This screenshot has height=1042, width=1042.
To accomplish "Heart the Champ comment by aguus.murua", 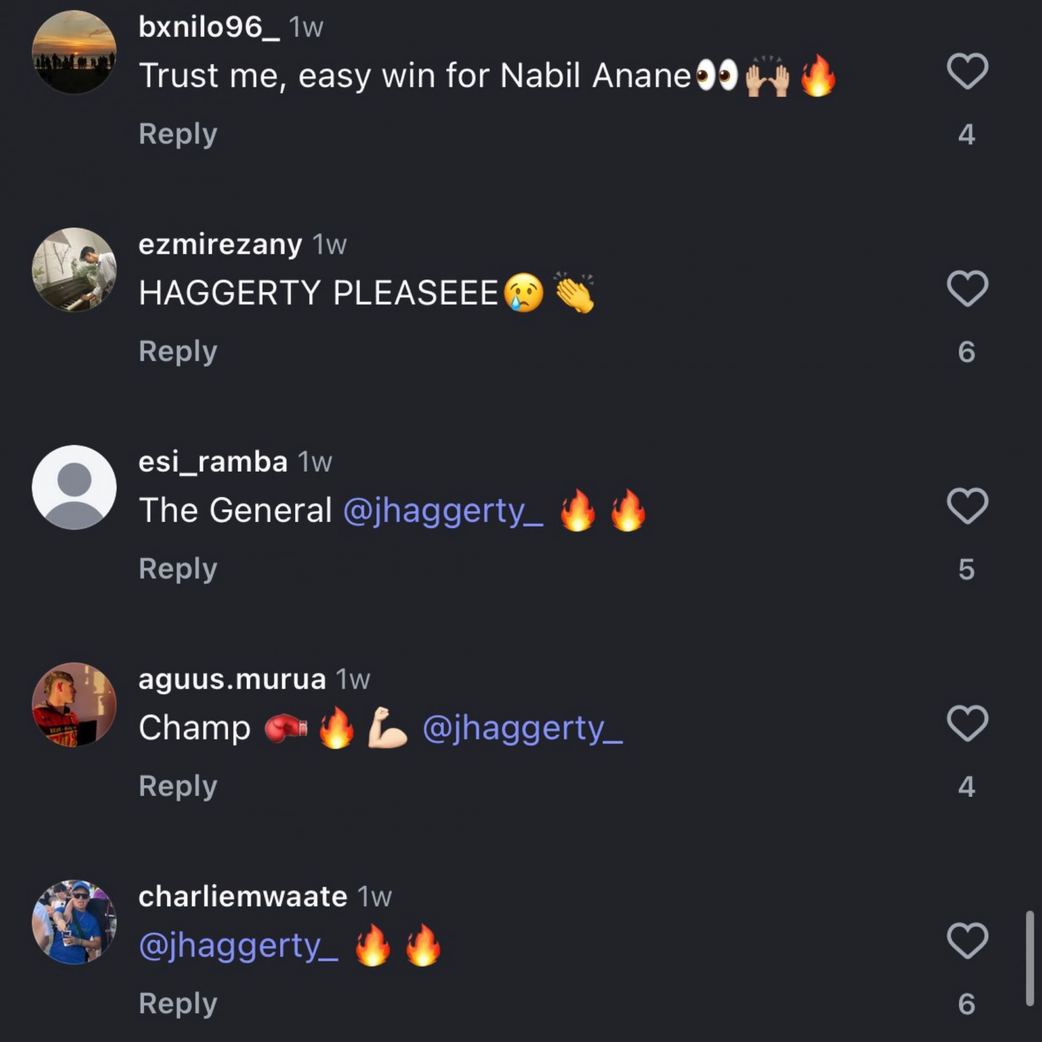I will (967, 723).
